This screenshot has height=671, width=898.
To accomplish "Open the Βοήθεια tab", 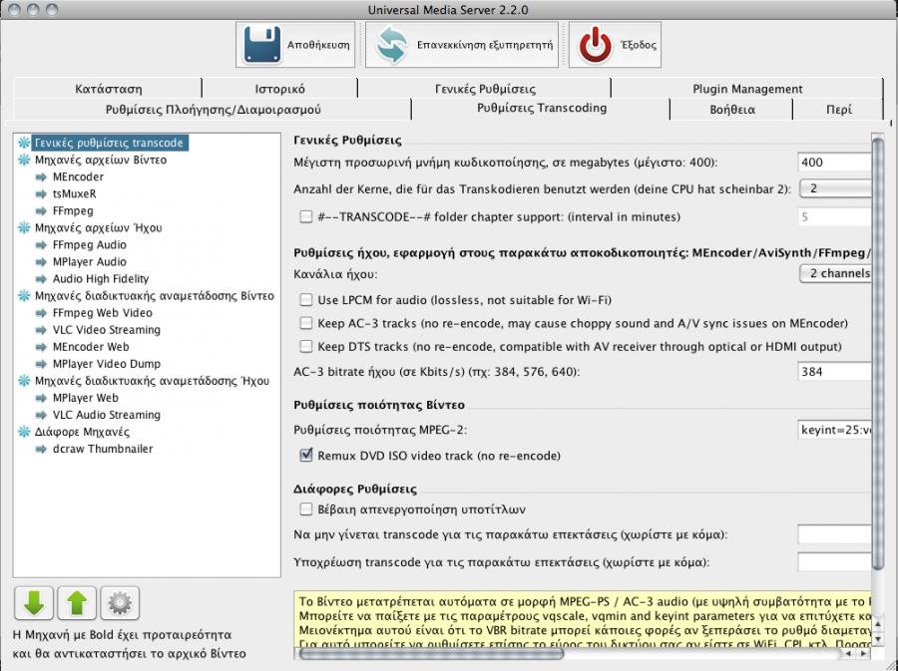I will pyautogui.click(x=731, y=110).
